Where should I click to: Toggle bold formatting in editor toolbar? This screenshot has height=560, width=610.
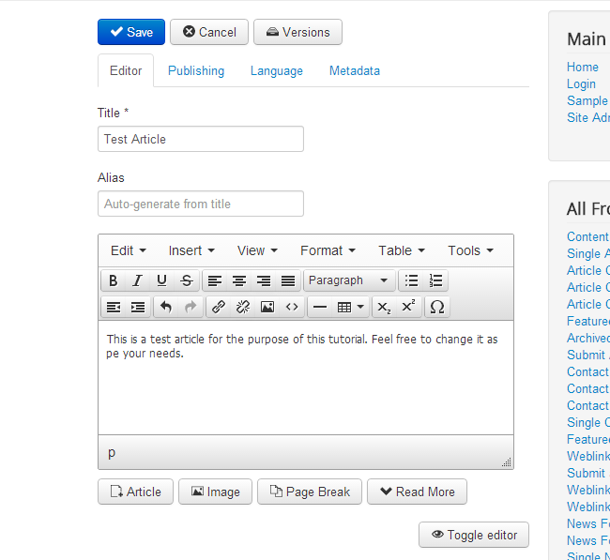pyautogui.click(x=114, y=280)
